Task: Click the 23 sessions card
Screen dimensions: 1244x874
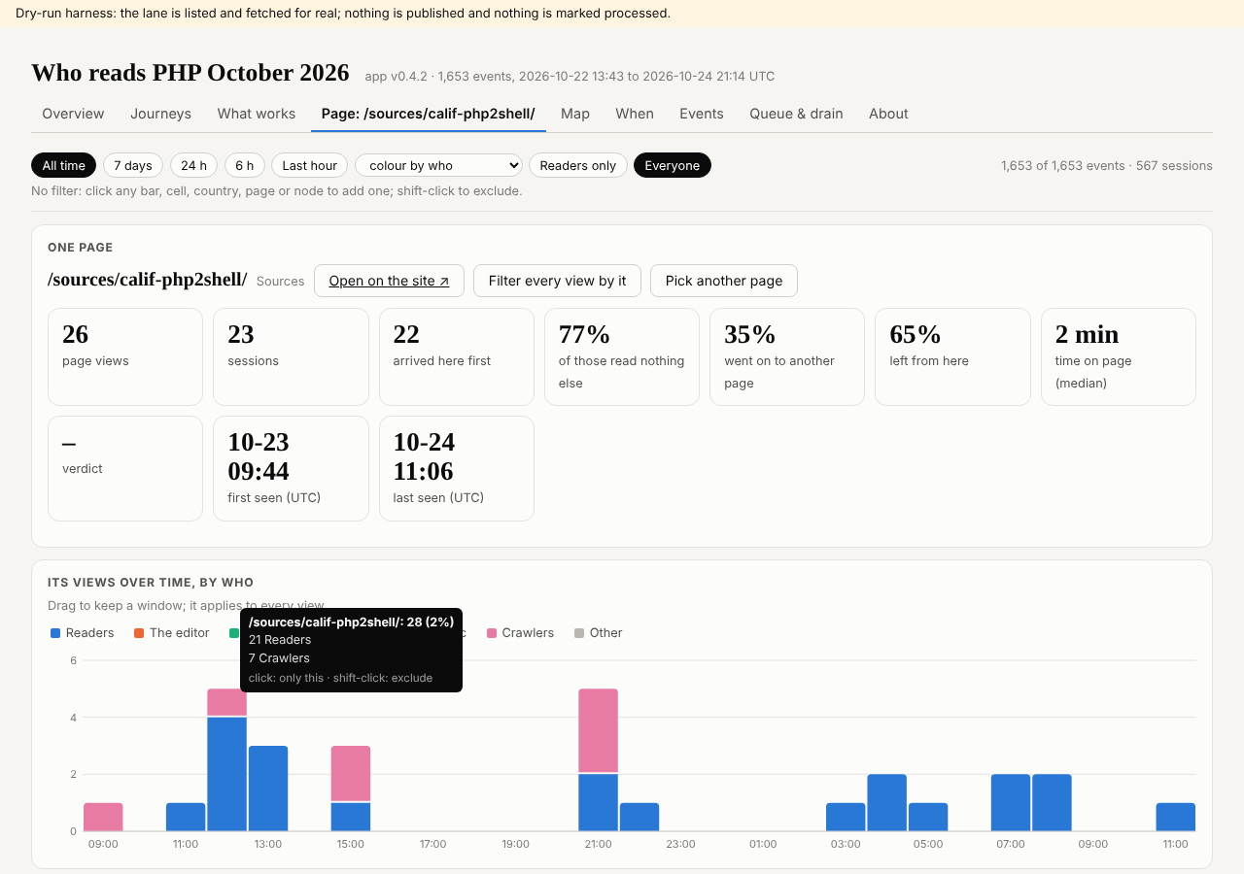Action: [291, 356]
